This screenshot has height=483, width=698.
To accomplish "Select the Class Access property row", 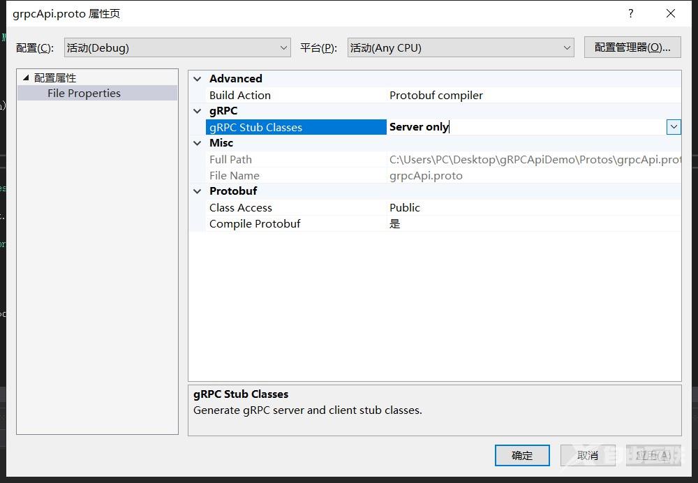I will coord(241,207).
